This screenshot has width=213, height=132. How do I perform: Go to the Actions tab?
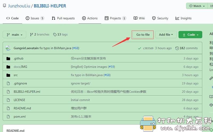click(90, 18)
